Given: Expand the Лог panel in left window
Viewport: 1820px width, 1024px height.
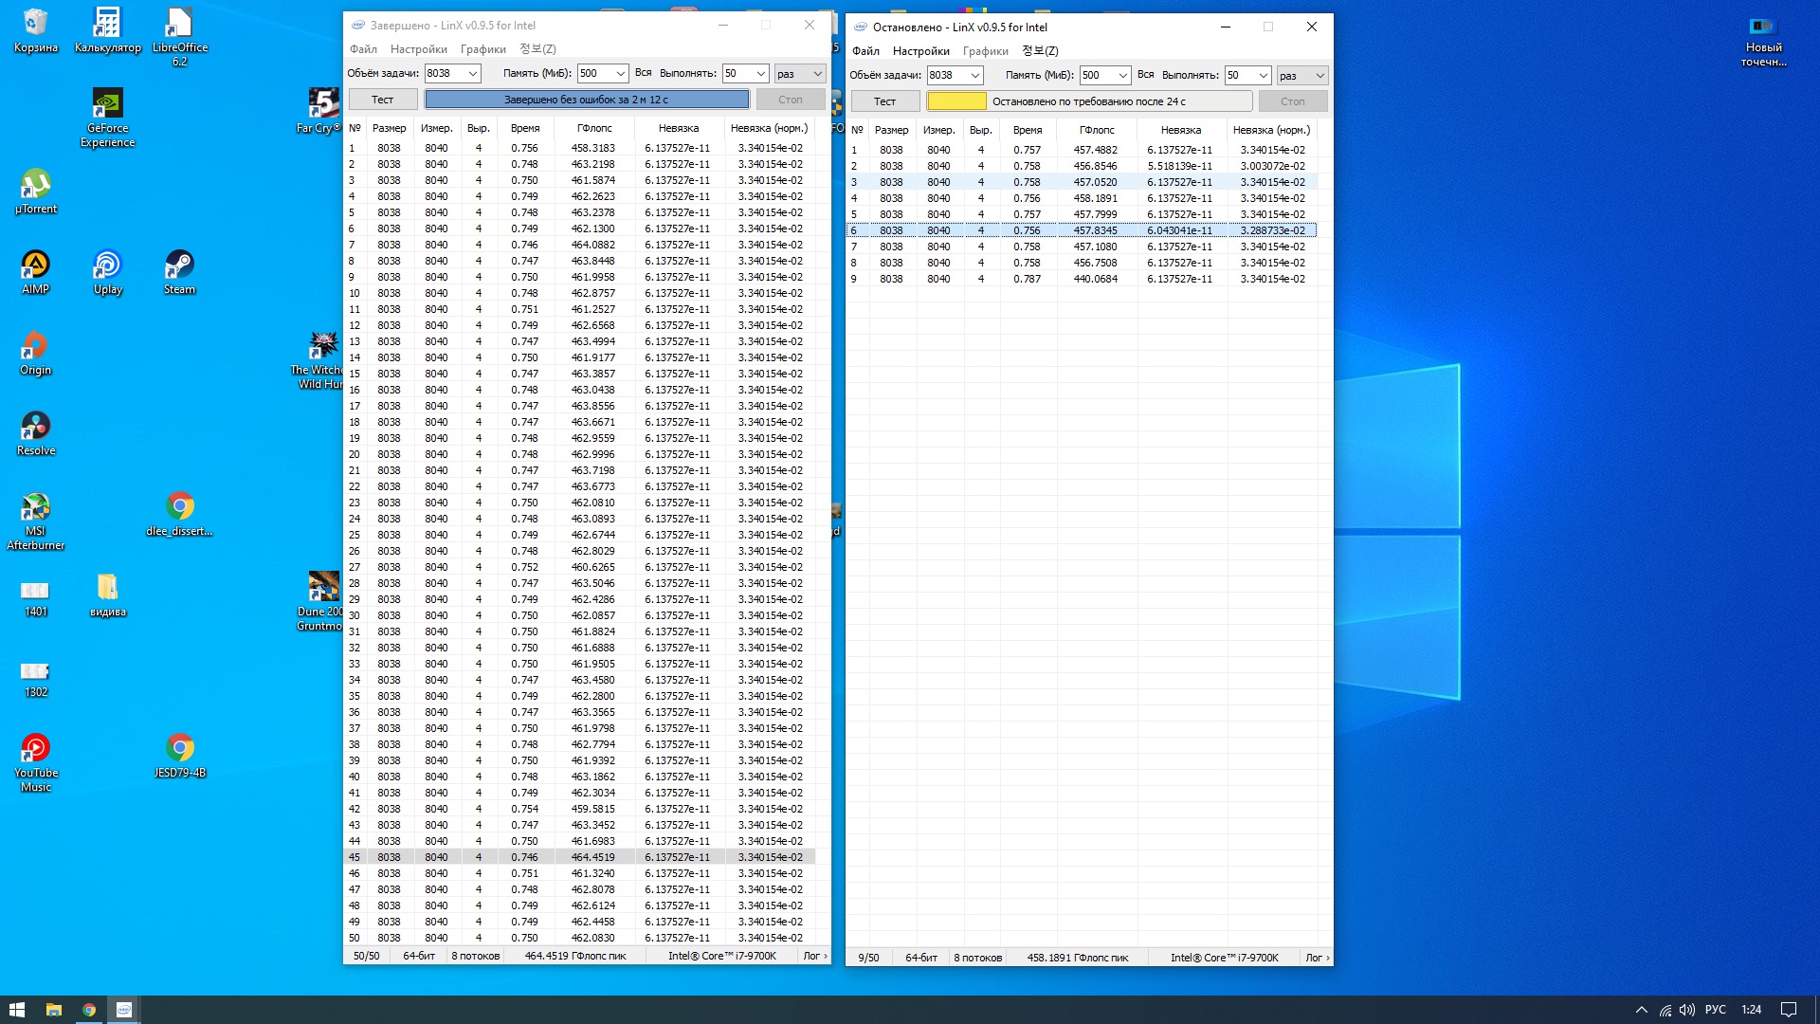Looking at the screenshot, I should 814,956.
